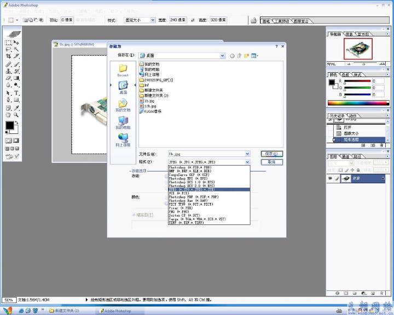Select the Path Selection tool
The image size is (394, 315).
click(9, 93)
